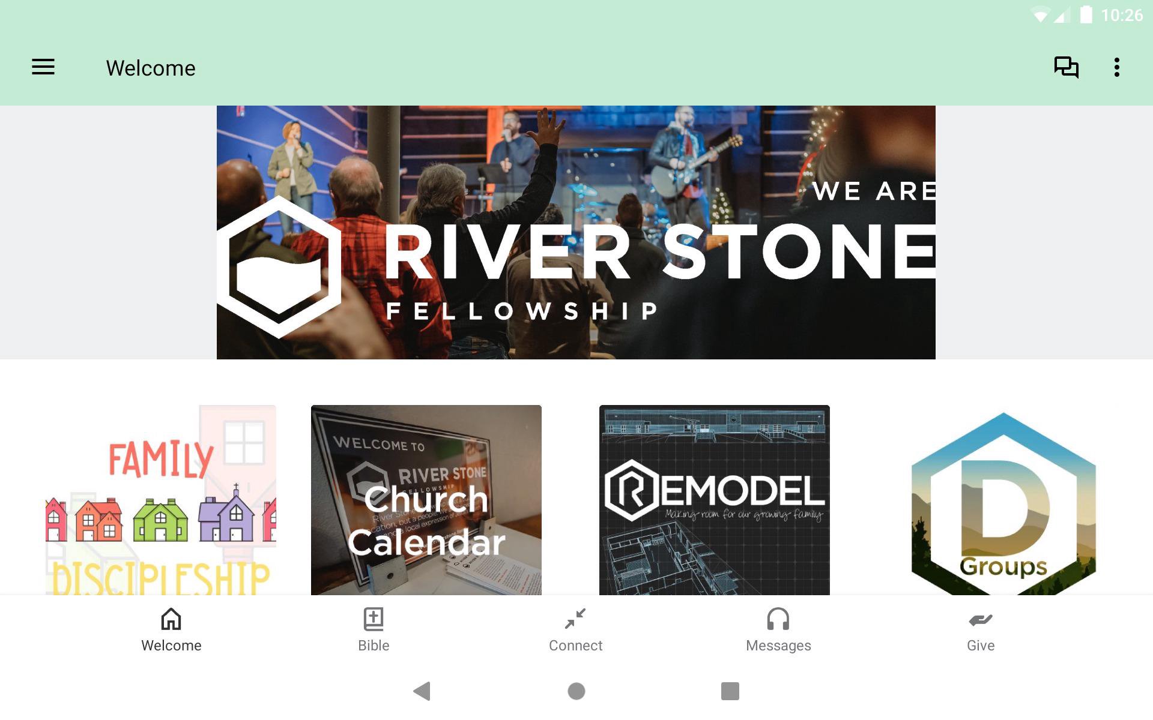Select the Give tab label
Viewport: 1153px width, 720px height.
(981, 646)
